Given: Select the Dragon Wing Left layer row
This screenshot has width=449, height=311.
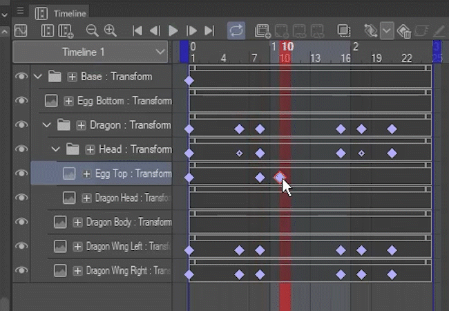Looking at the screenshot, I should pyautogui.click(x=101, y=246).
